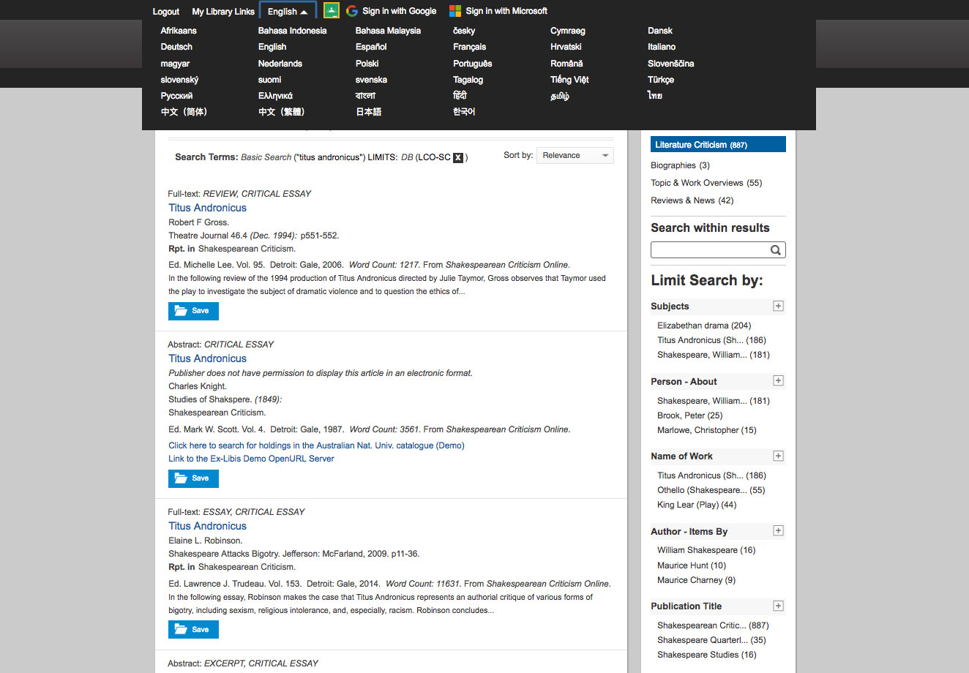This screenshot has width=969, height=673.
Task: Open the Sort by Relevance dropdown
Action: [x=575, y=155]
